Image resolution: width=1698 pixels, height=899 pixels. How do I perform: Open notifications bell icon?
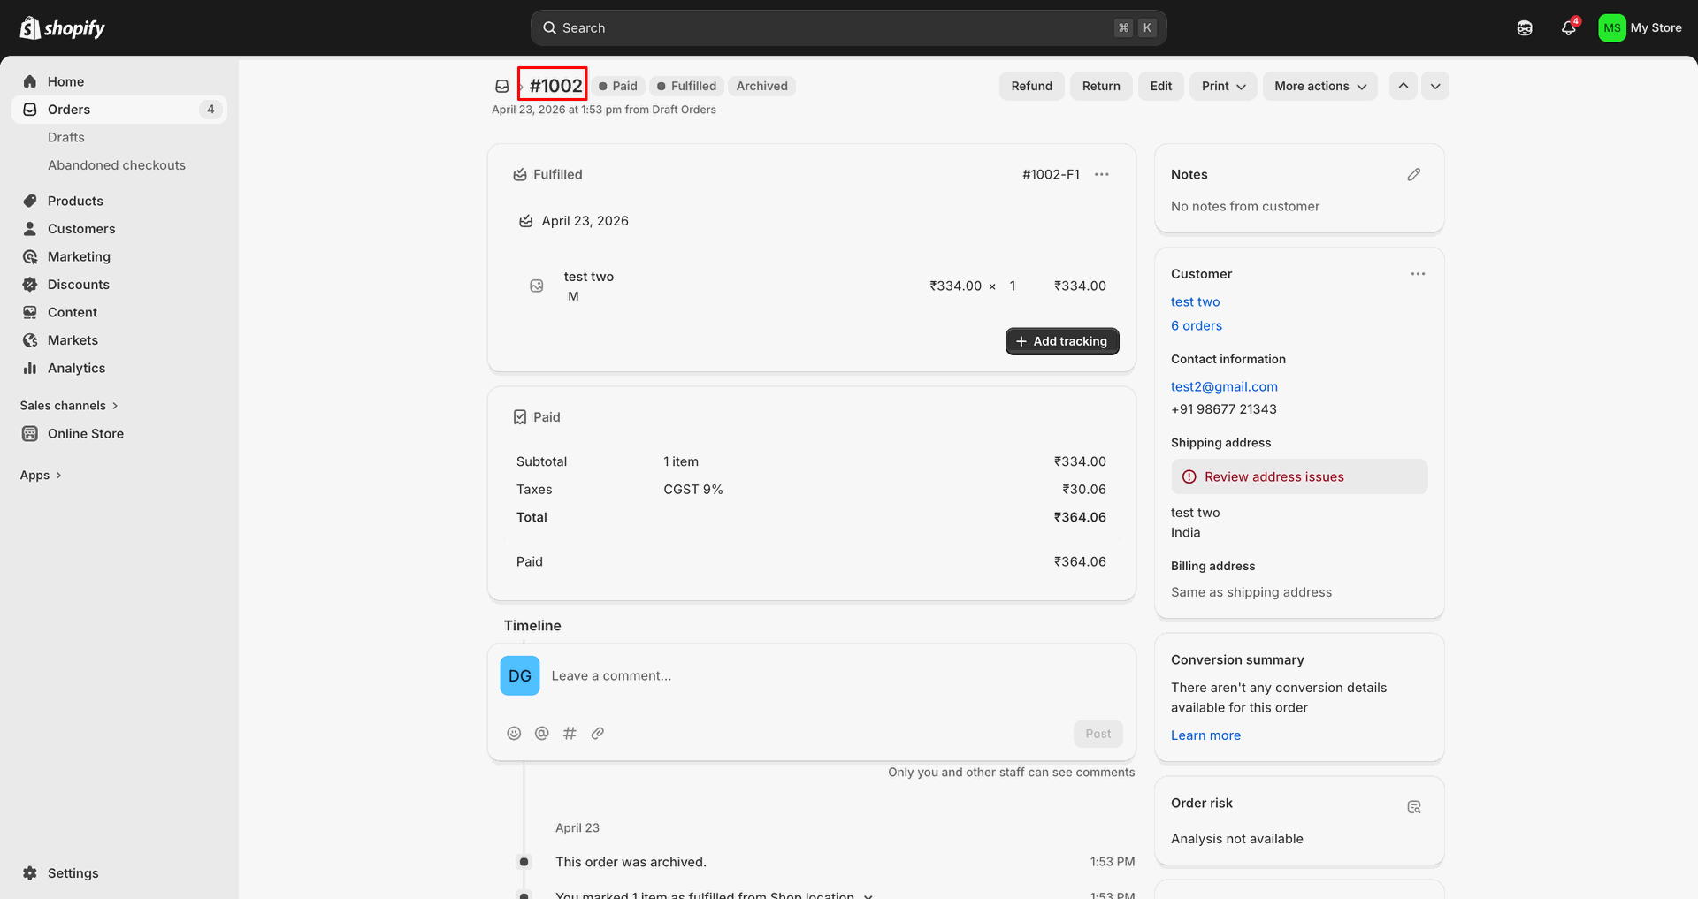(x=1569, y=28)
